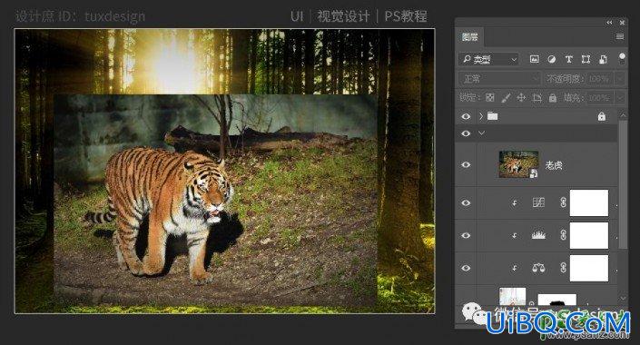640x345 pixels.
Task: Open the 正常 blend mode dropdown
Action: coord(499,78)
